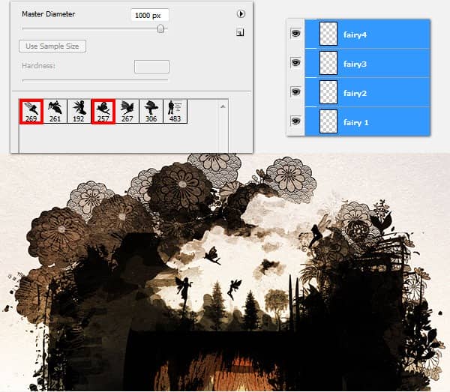Click the Use Sample Size button
This screenshot has height=392, width=450.
click(52, 46)
